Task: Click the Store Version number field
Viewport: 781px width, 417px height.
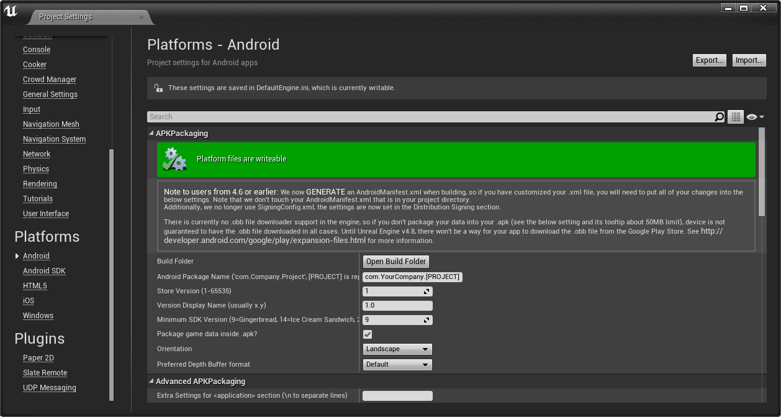Action: pyautogui.click(x=397, y=291)
